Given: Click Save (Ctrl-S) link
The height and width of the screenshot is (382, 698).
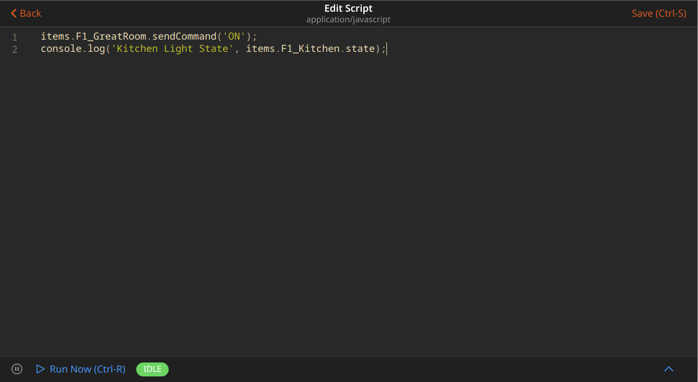Looking at the screenshot, I should pos(659,13).
